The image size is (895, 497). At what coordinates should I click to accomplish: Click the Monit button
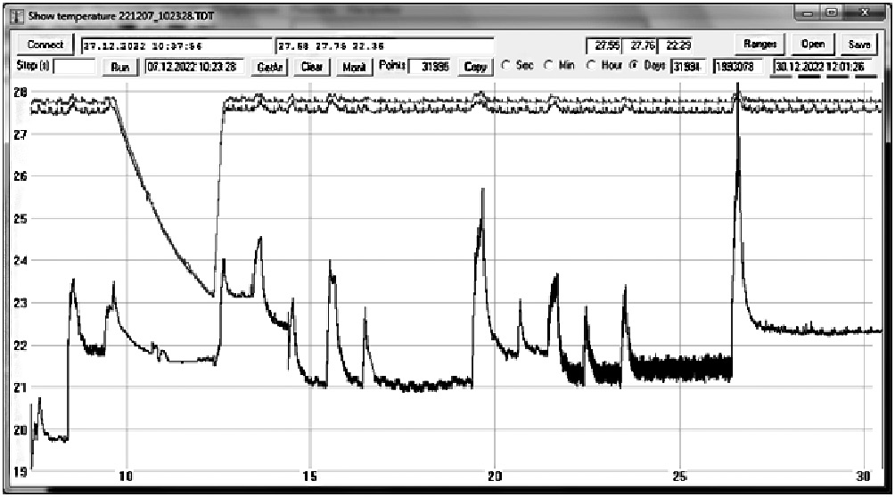click(x=354, y=67)
